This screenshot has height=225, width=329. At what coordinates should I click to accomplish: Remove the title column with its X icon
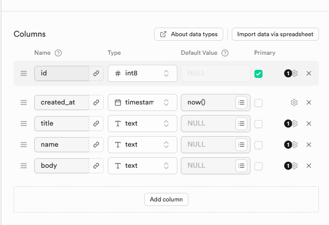pos(309,124)
